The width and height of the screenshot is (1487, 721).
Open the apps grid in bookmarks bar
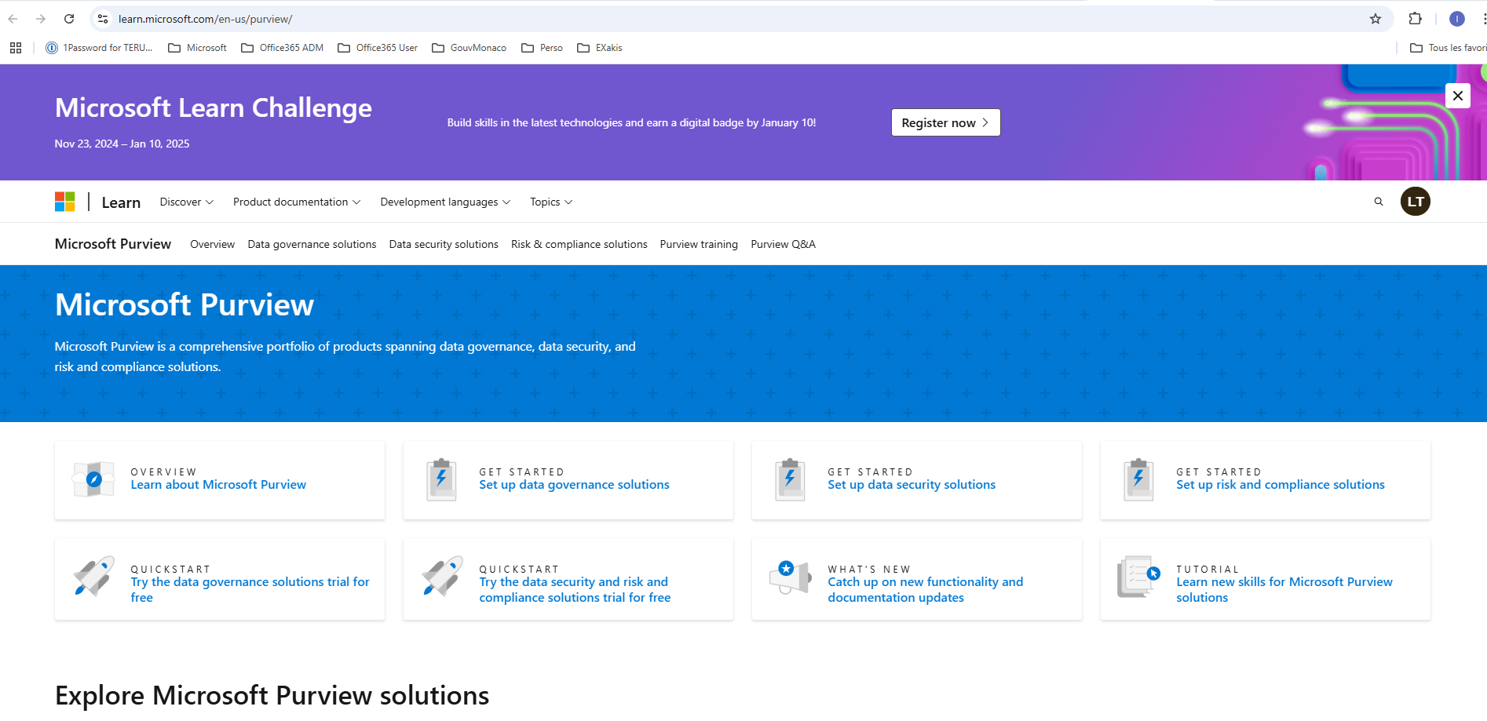coord(16,48)
